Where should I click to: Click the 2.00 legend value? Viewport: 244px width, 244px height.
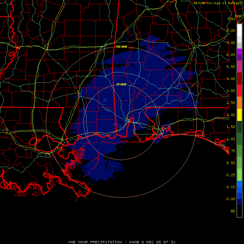231,115
